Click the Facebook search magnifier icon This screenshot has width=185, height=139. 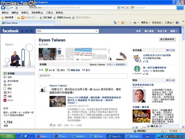click(97, 31)
